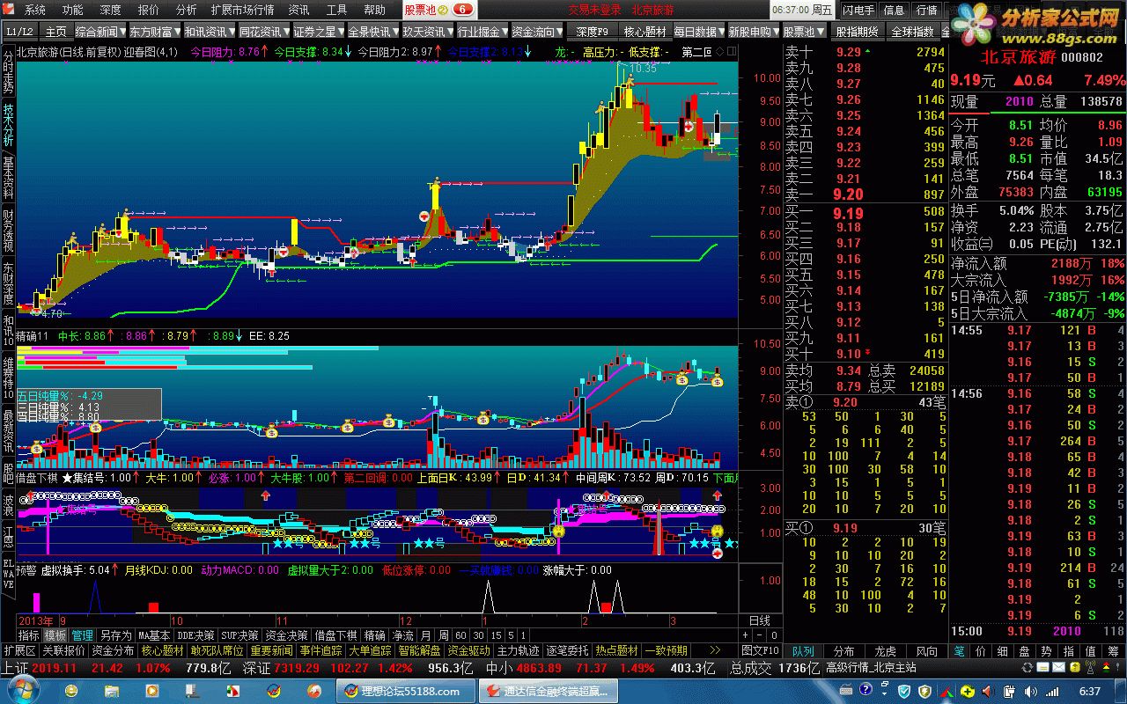
Task: Click the zoom-out minus button under chart
Action: 759,634
